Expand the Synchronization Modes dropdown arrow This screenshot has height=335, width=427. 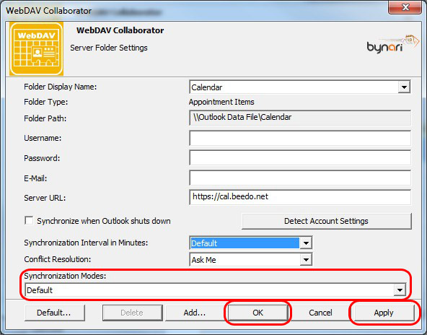[x=400, y=290]
